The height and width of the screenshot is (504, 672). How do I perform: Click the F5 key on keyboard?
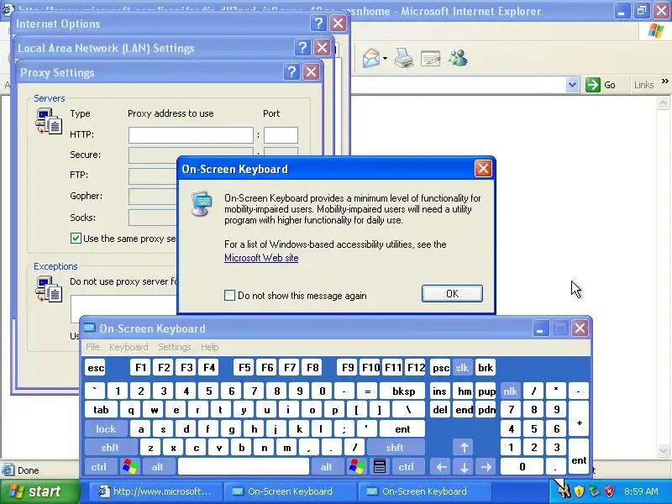click(244, 367)
